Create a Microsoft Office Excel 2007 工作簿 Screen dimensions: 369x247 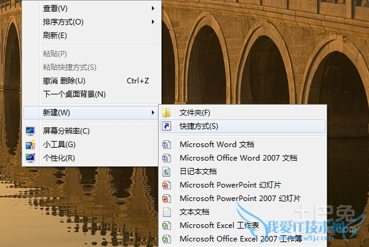243,239
